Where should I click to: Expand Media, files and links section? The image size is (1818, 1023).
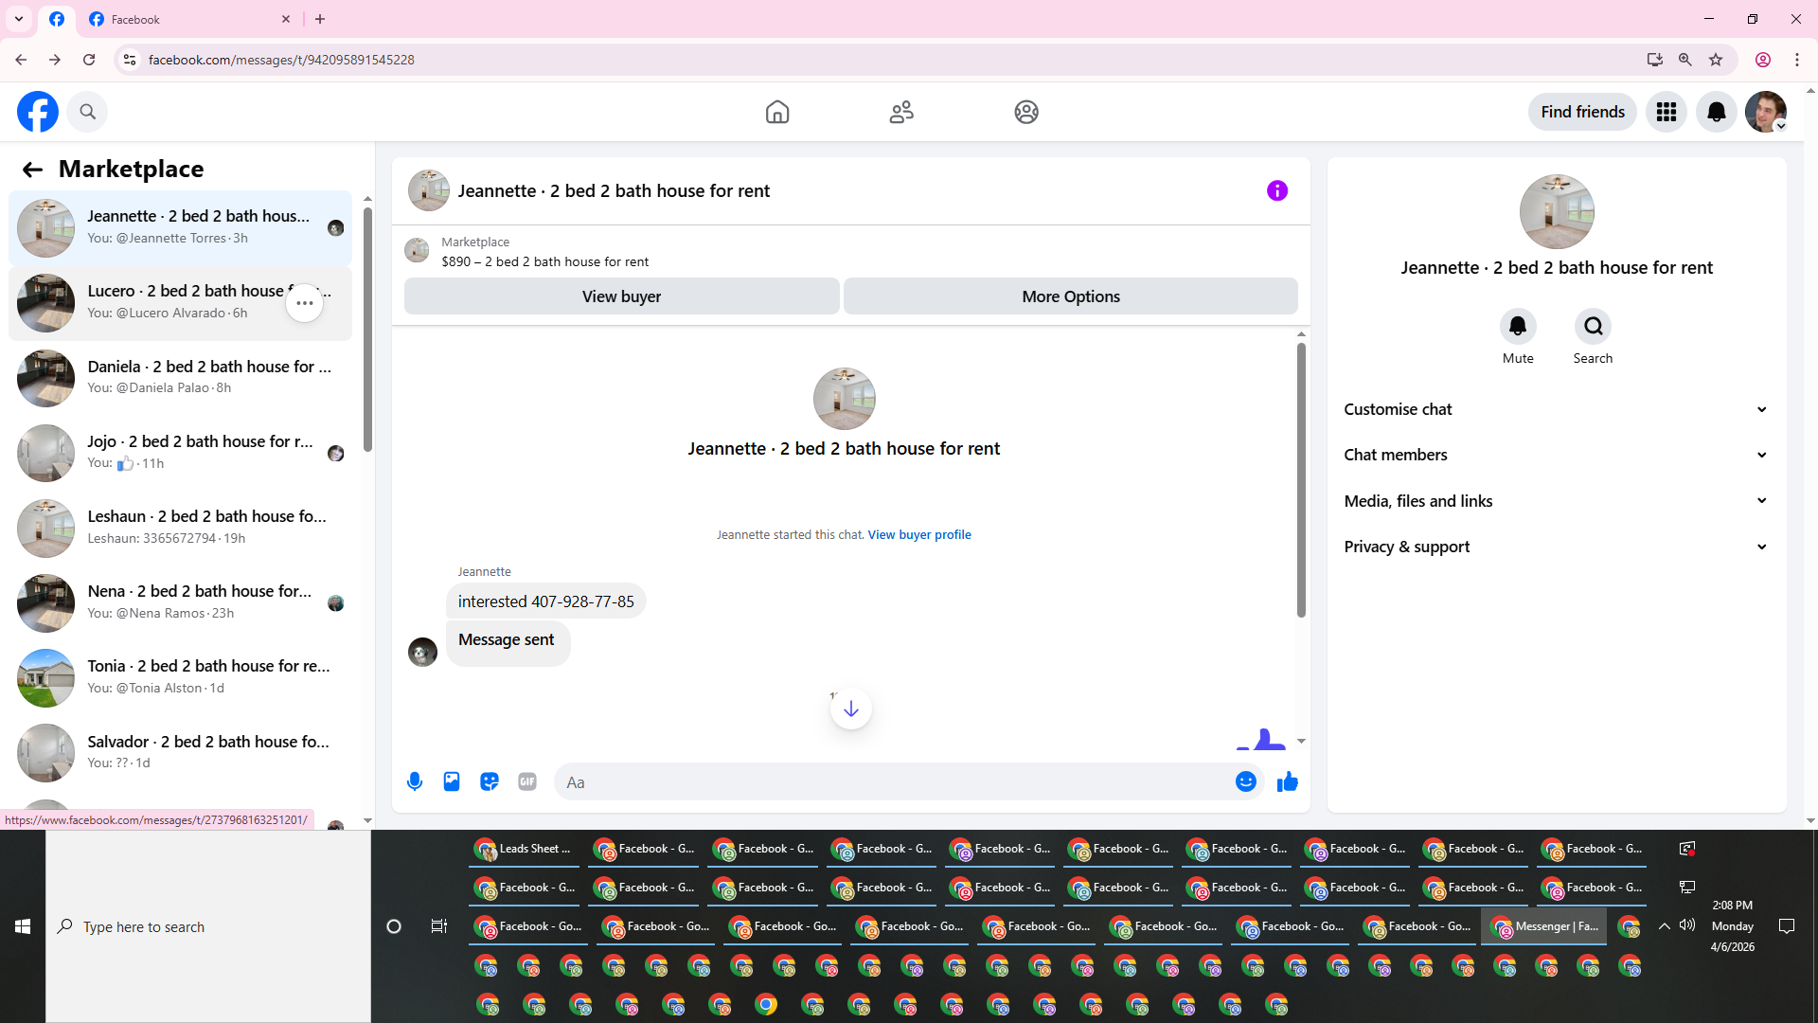point(1557,501)
